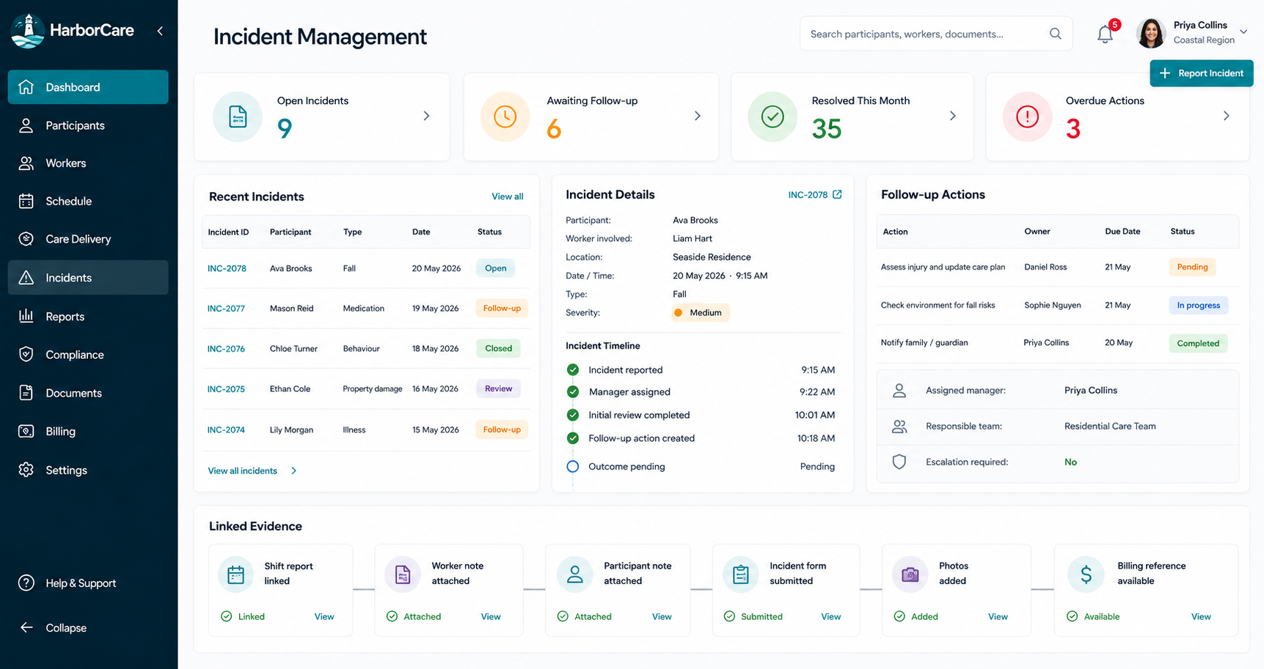1264x669 pixels.
Task: Select the Outcome pending timeline circle
Action: coord(573,466)
